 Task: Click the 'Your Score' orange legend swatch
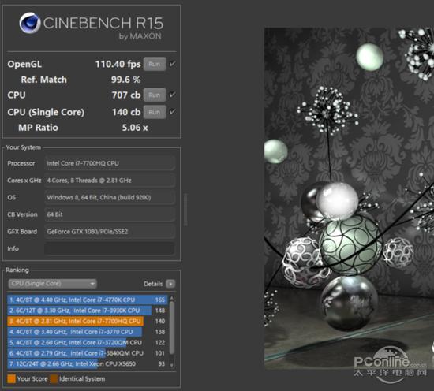11,379
